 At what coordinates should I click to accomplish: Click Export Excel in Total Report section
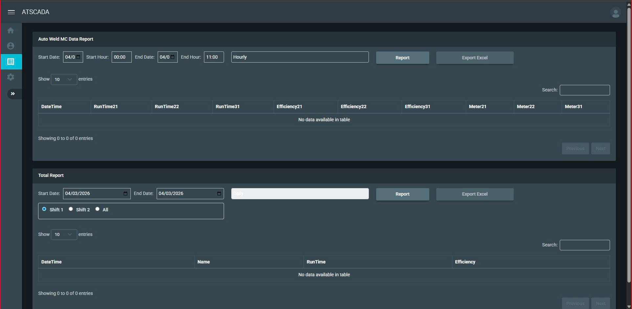click(474, 194)
